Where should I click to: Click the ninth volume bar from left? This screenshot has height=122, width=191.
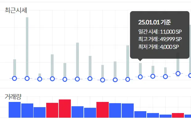[x=115, y=110]
